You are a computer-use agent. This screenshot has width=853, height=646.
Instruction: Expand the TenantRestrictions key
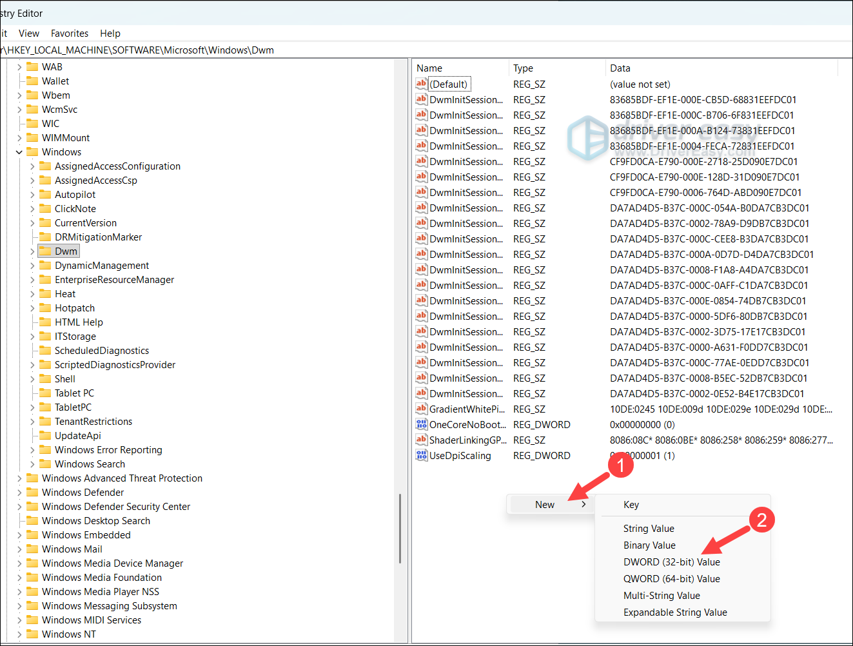click(32, 422)
